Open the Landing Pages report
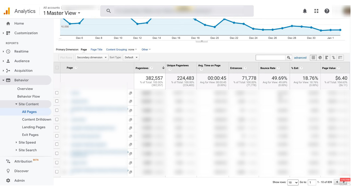This screenshot has height=190, width=351. [34, 127]
